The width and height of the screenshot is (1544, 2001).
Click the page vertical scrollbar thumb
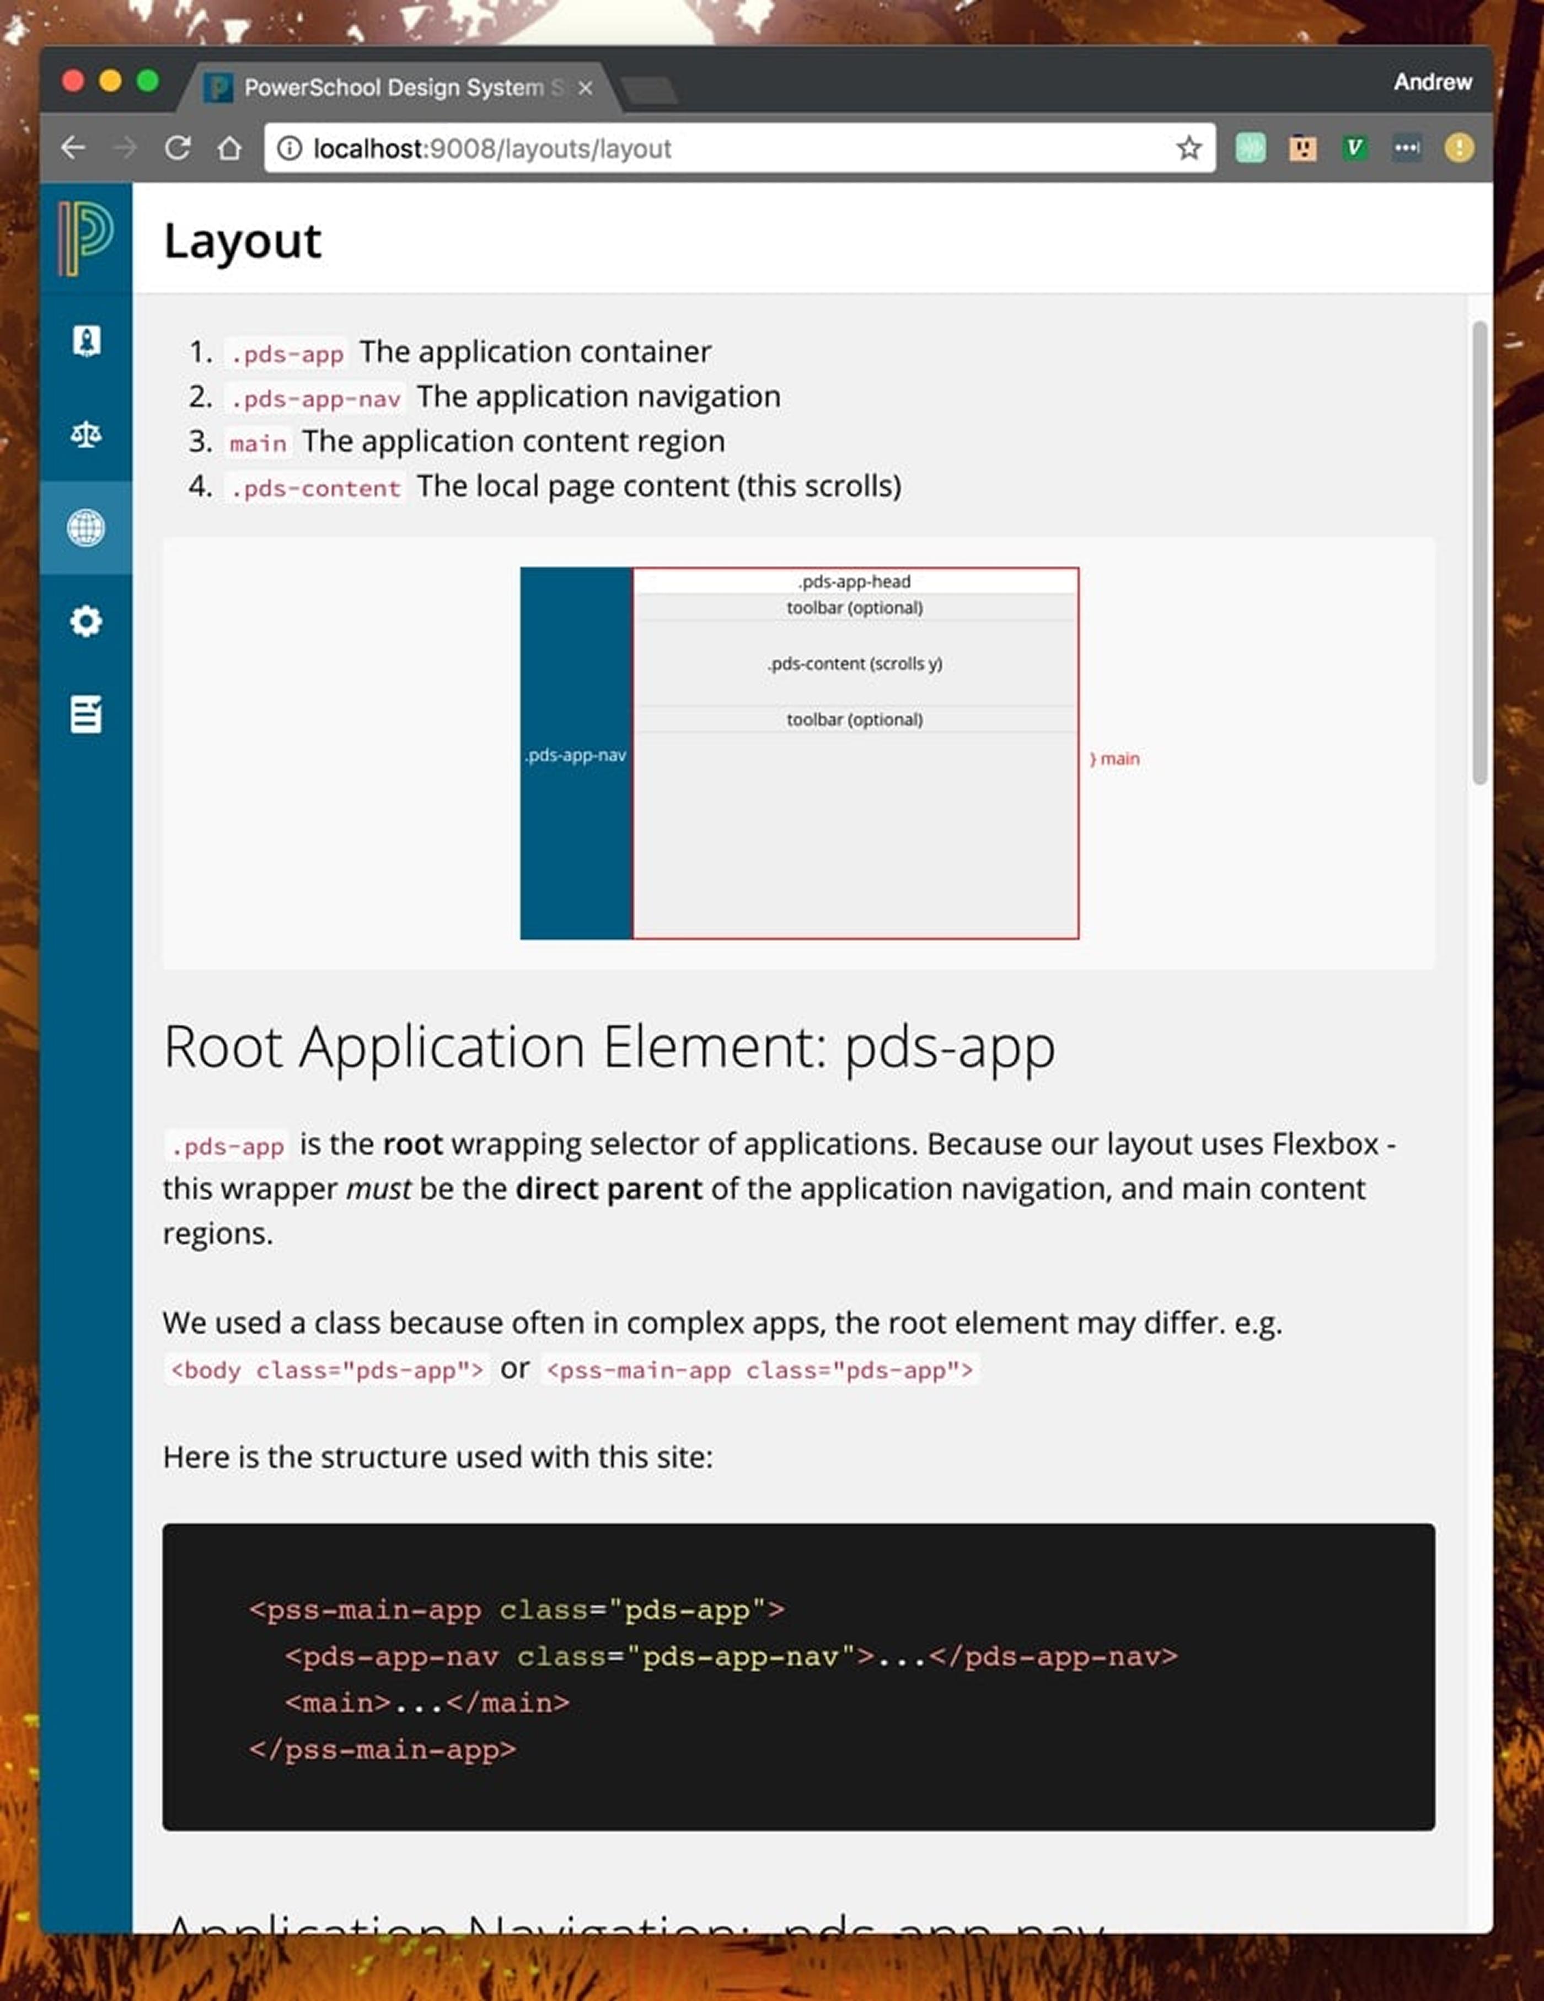pyautogui.click(x=1480, y=553)
